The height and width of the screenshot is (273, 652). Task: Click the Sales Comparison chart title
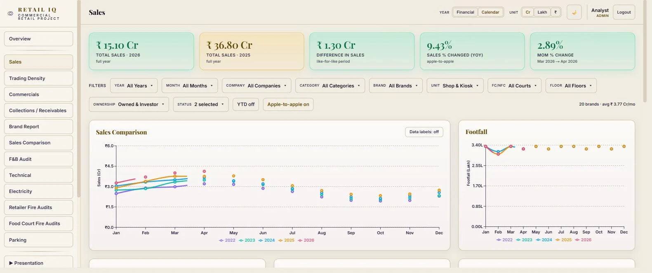click(121, 132)
